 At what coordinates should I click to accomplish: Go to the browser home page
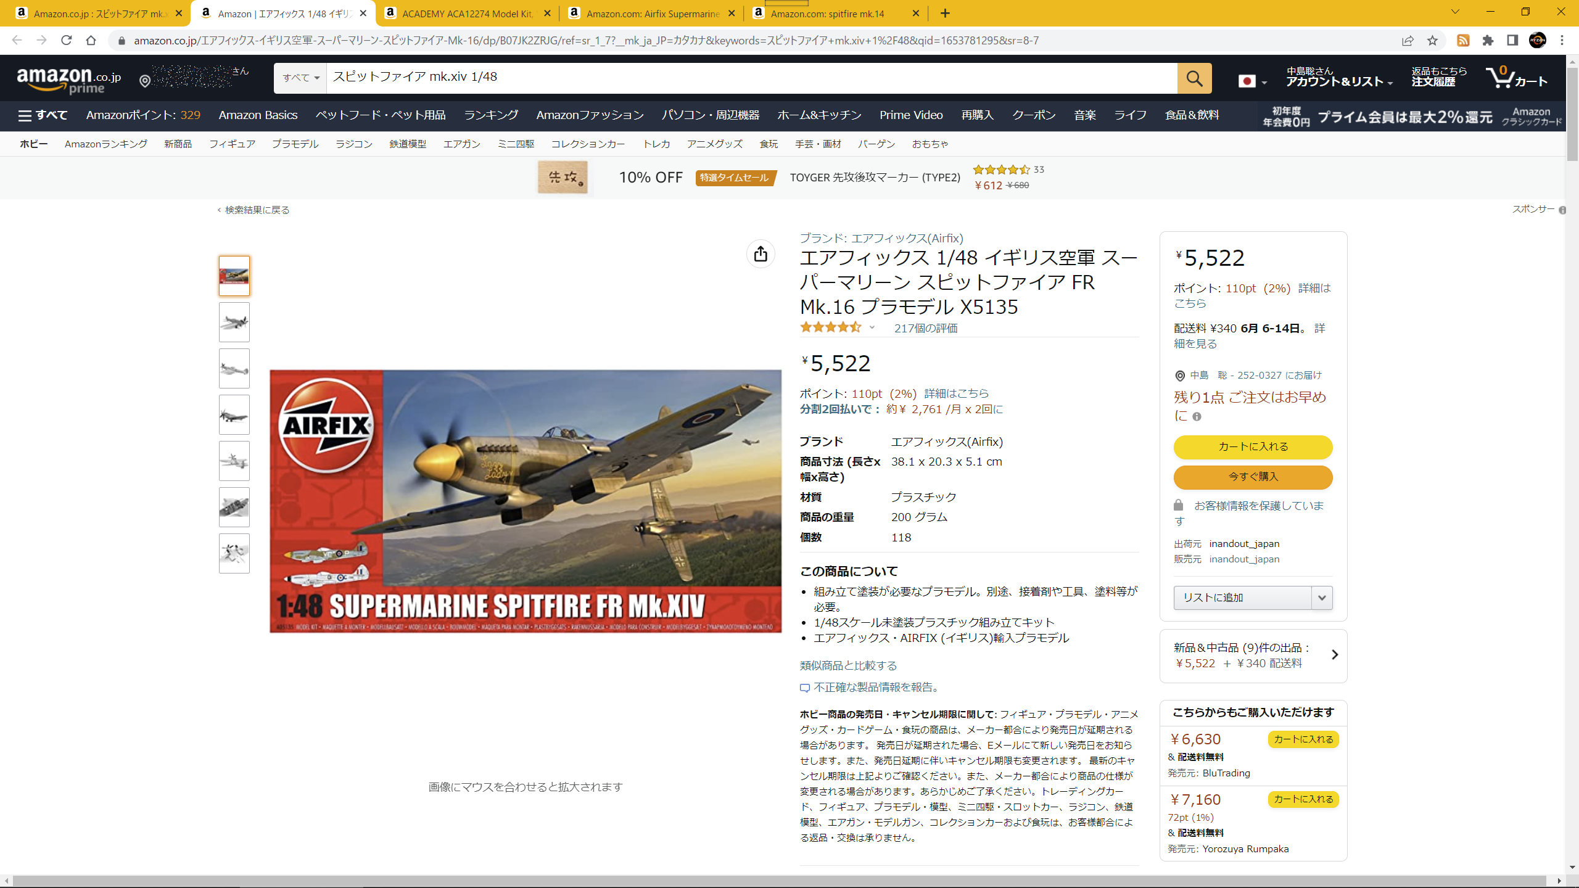coord(91,41)
